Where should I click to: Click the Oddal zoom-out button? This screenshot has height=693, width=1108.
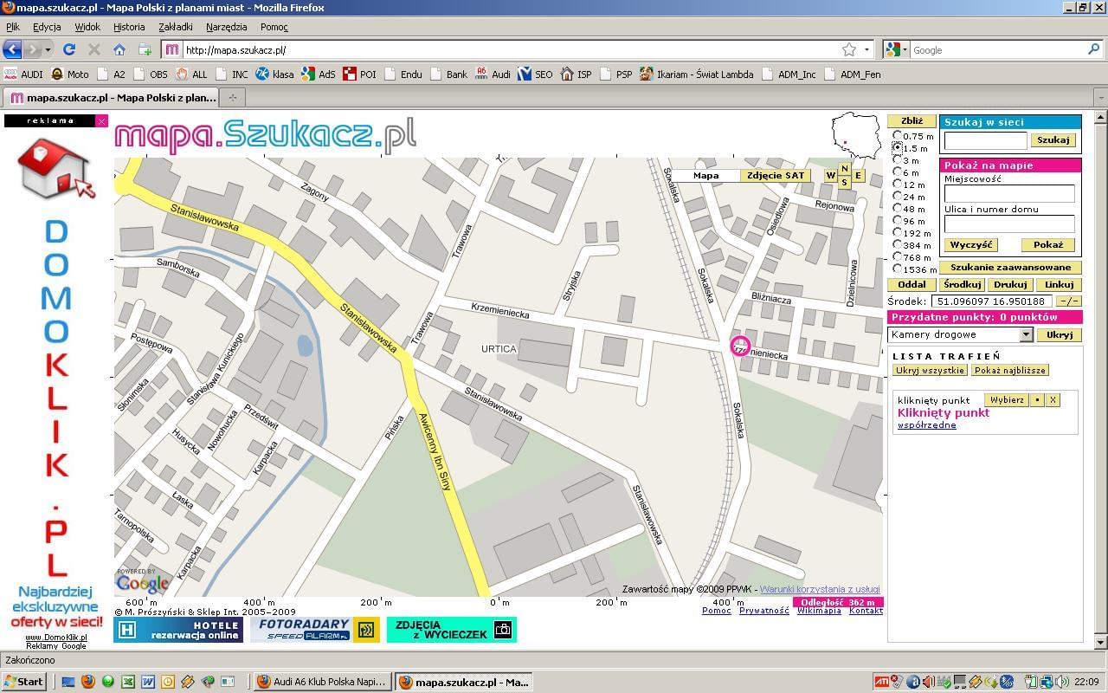pyautogui.click(x=912, y=284)
